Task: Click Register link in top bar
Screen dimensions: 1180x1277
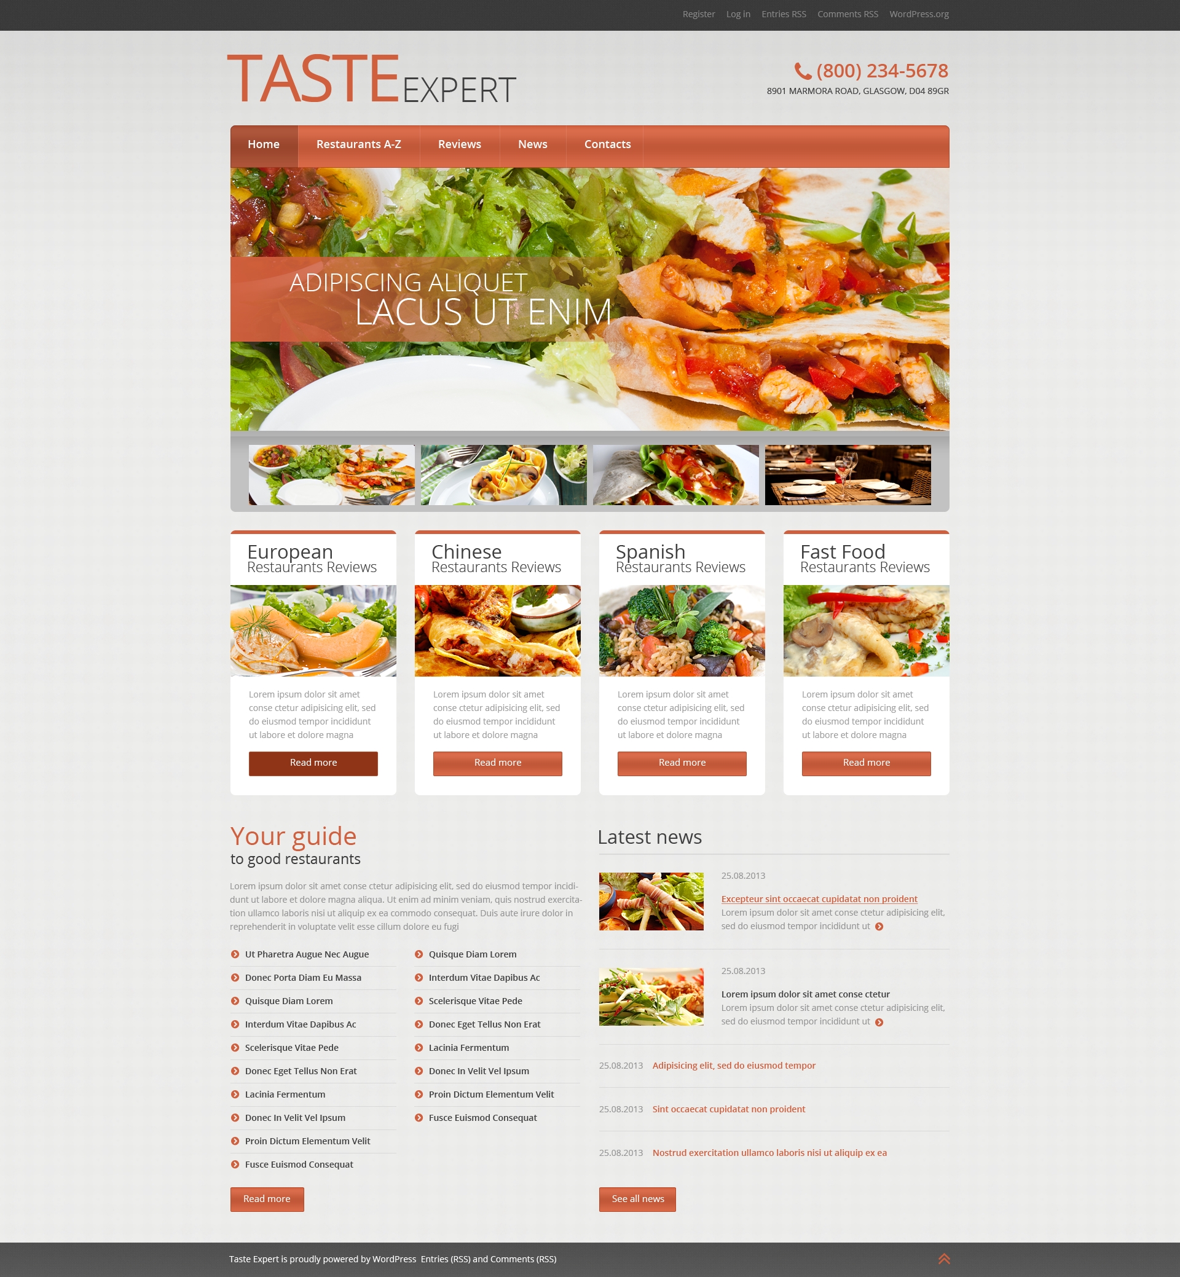Action: 698,14
